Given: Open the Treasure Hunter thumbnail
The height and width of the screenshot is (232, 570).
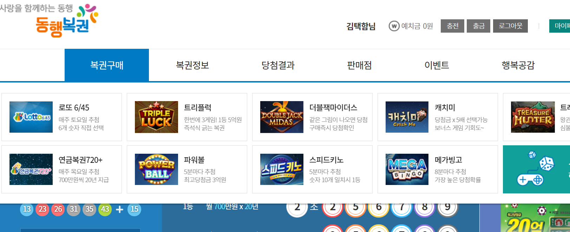Looking at the screenshot, I should (533, 117).
